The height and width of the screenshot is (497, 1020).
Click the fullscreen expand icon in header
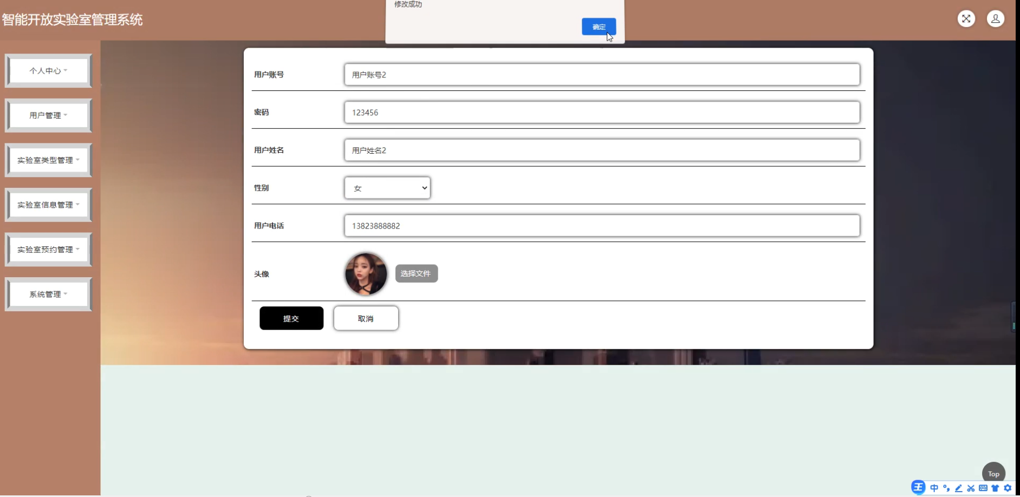pyautogui.click(x=966, y=19)
